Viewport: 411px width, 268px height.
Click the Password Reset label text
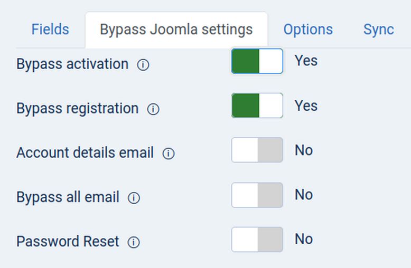point(68,242)
